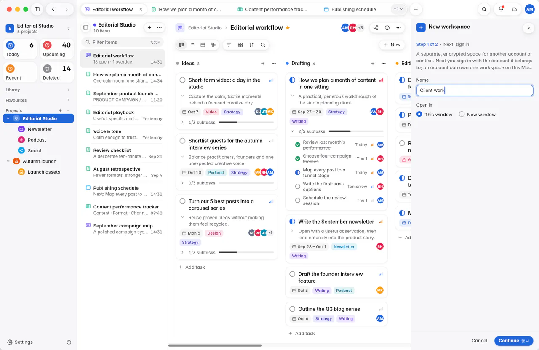Check Schedule the review session subtask

(298, 200)
